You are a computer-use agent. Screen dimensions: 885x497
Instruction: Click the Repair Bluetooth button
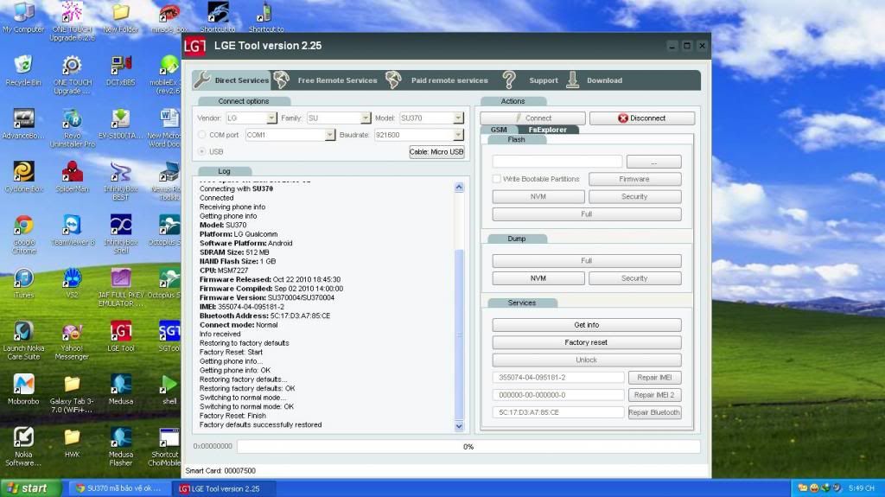tap(654, 412)
